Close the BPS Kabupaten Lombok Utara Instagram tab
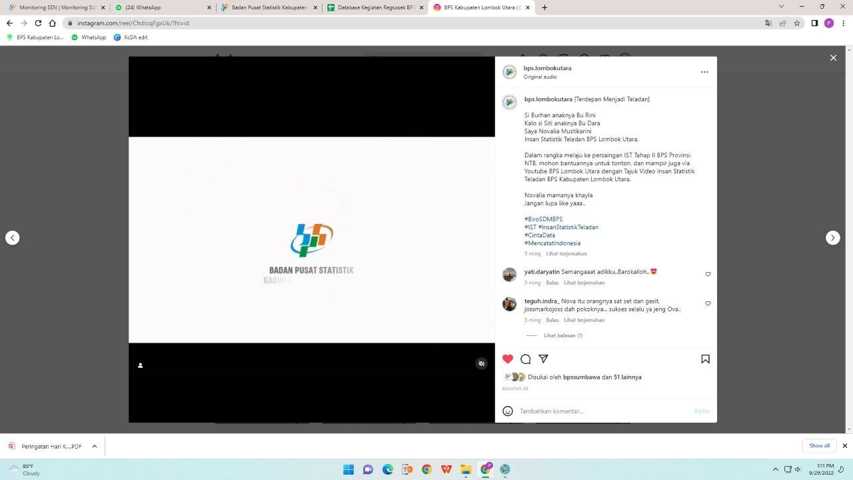The image size is (853, 480). (x=528, y=7)
